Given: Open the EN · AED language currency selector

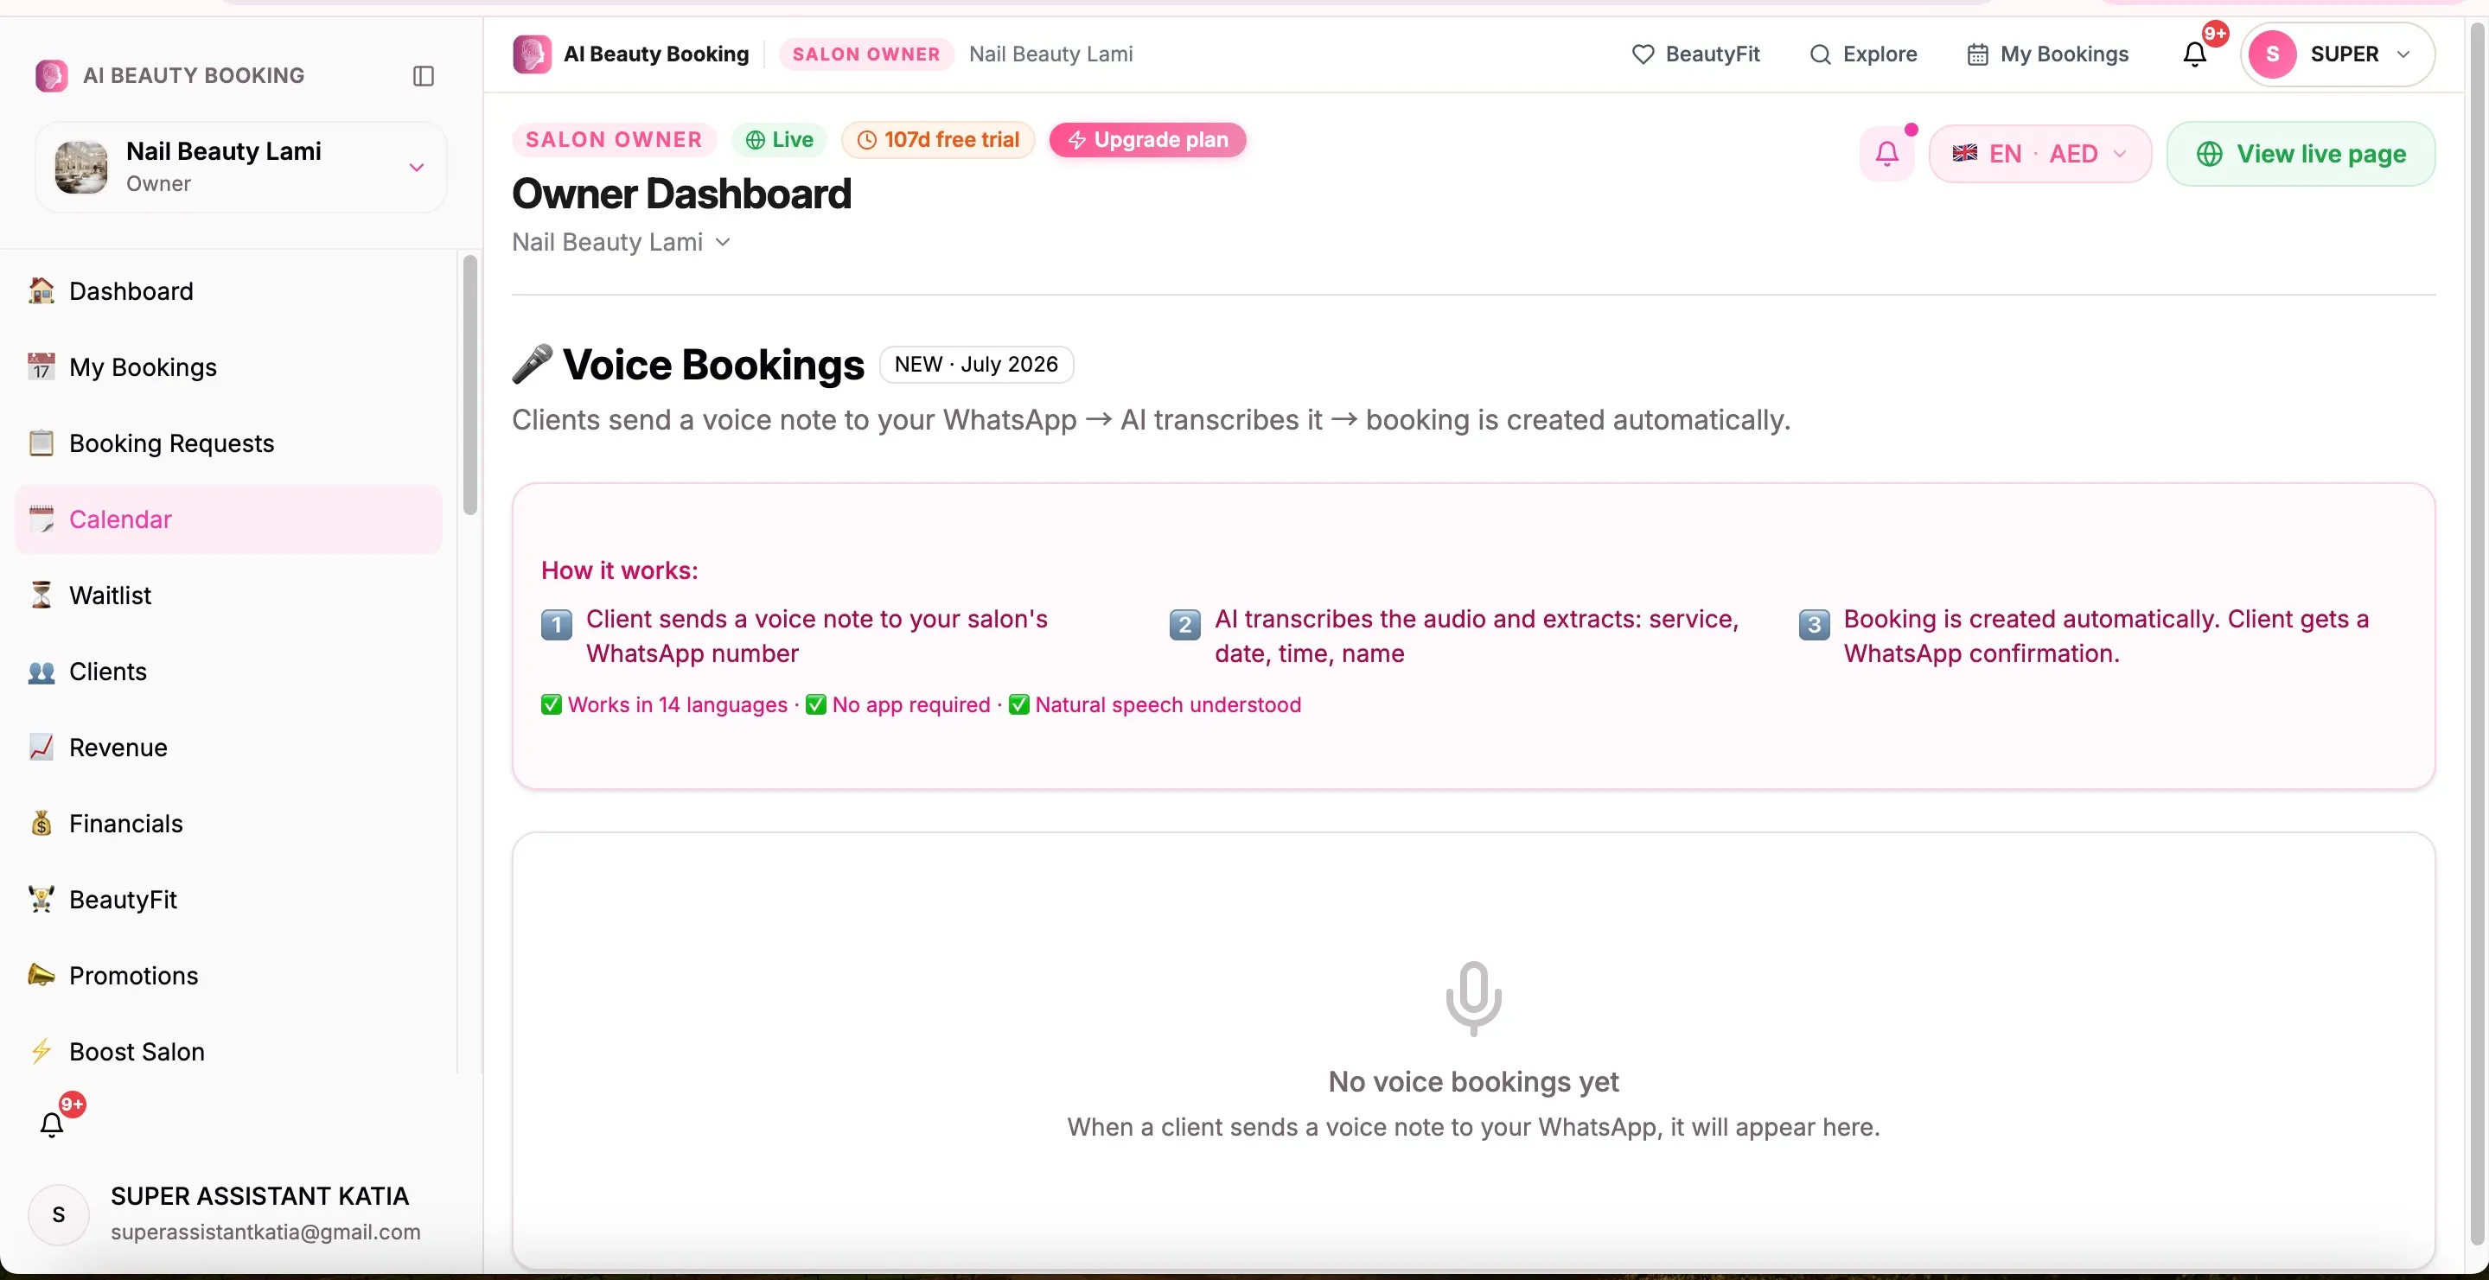Looking at the screenshot, I should coord(2039,154).
